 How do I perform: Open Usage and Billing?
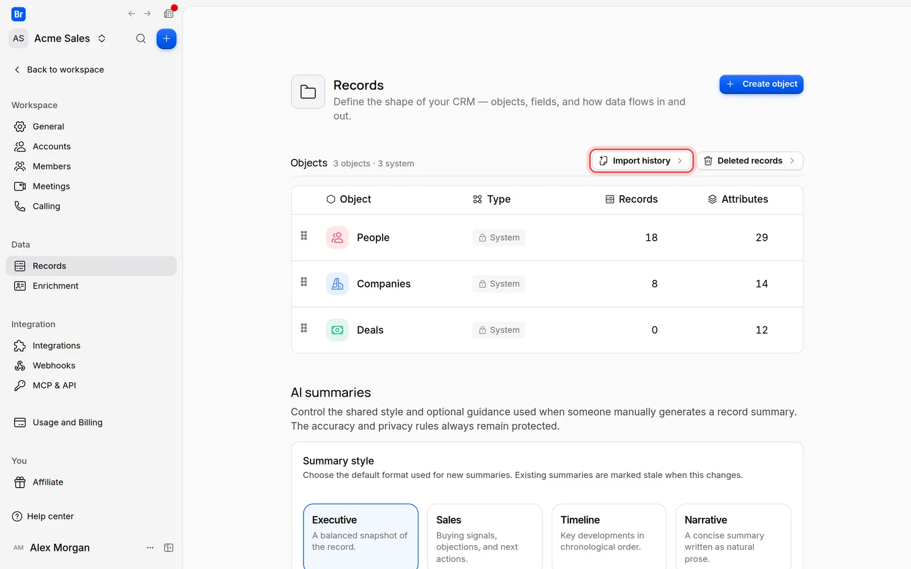91,422
